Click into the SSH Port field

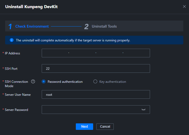point(96,68)
